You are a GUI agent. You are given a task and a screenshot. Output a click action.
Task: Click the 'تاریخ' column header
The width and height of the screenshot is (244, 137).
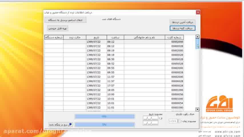[x=96, y=37]
